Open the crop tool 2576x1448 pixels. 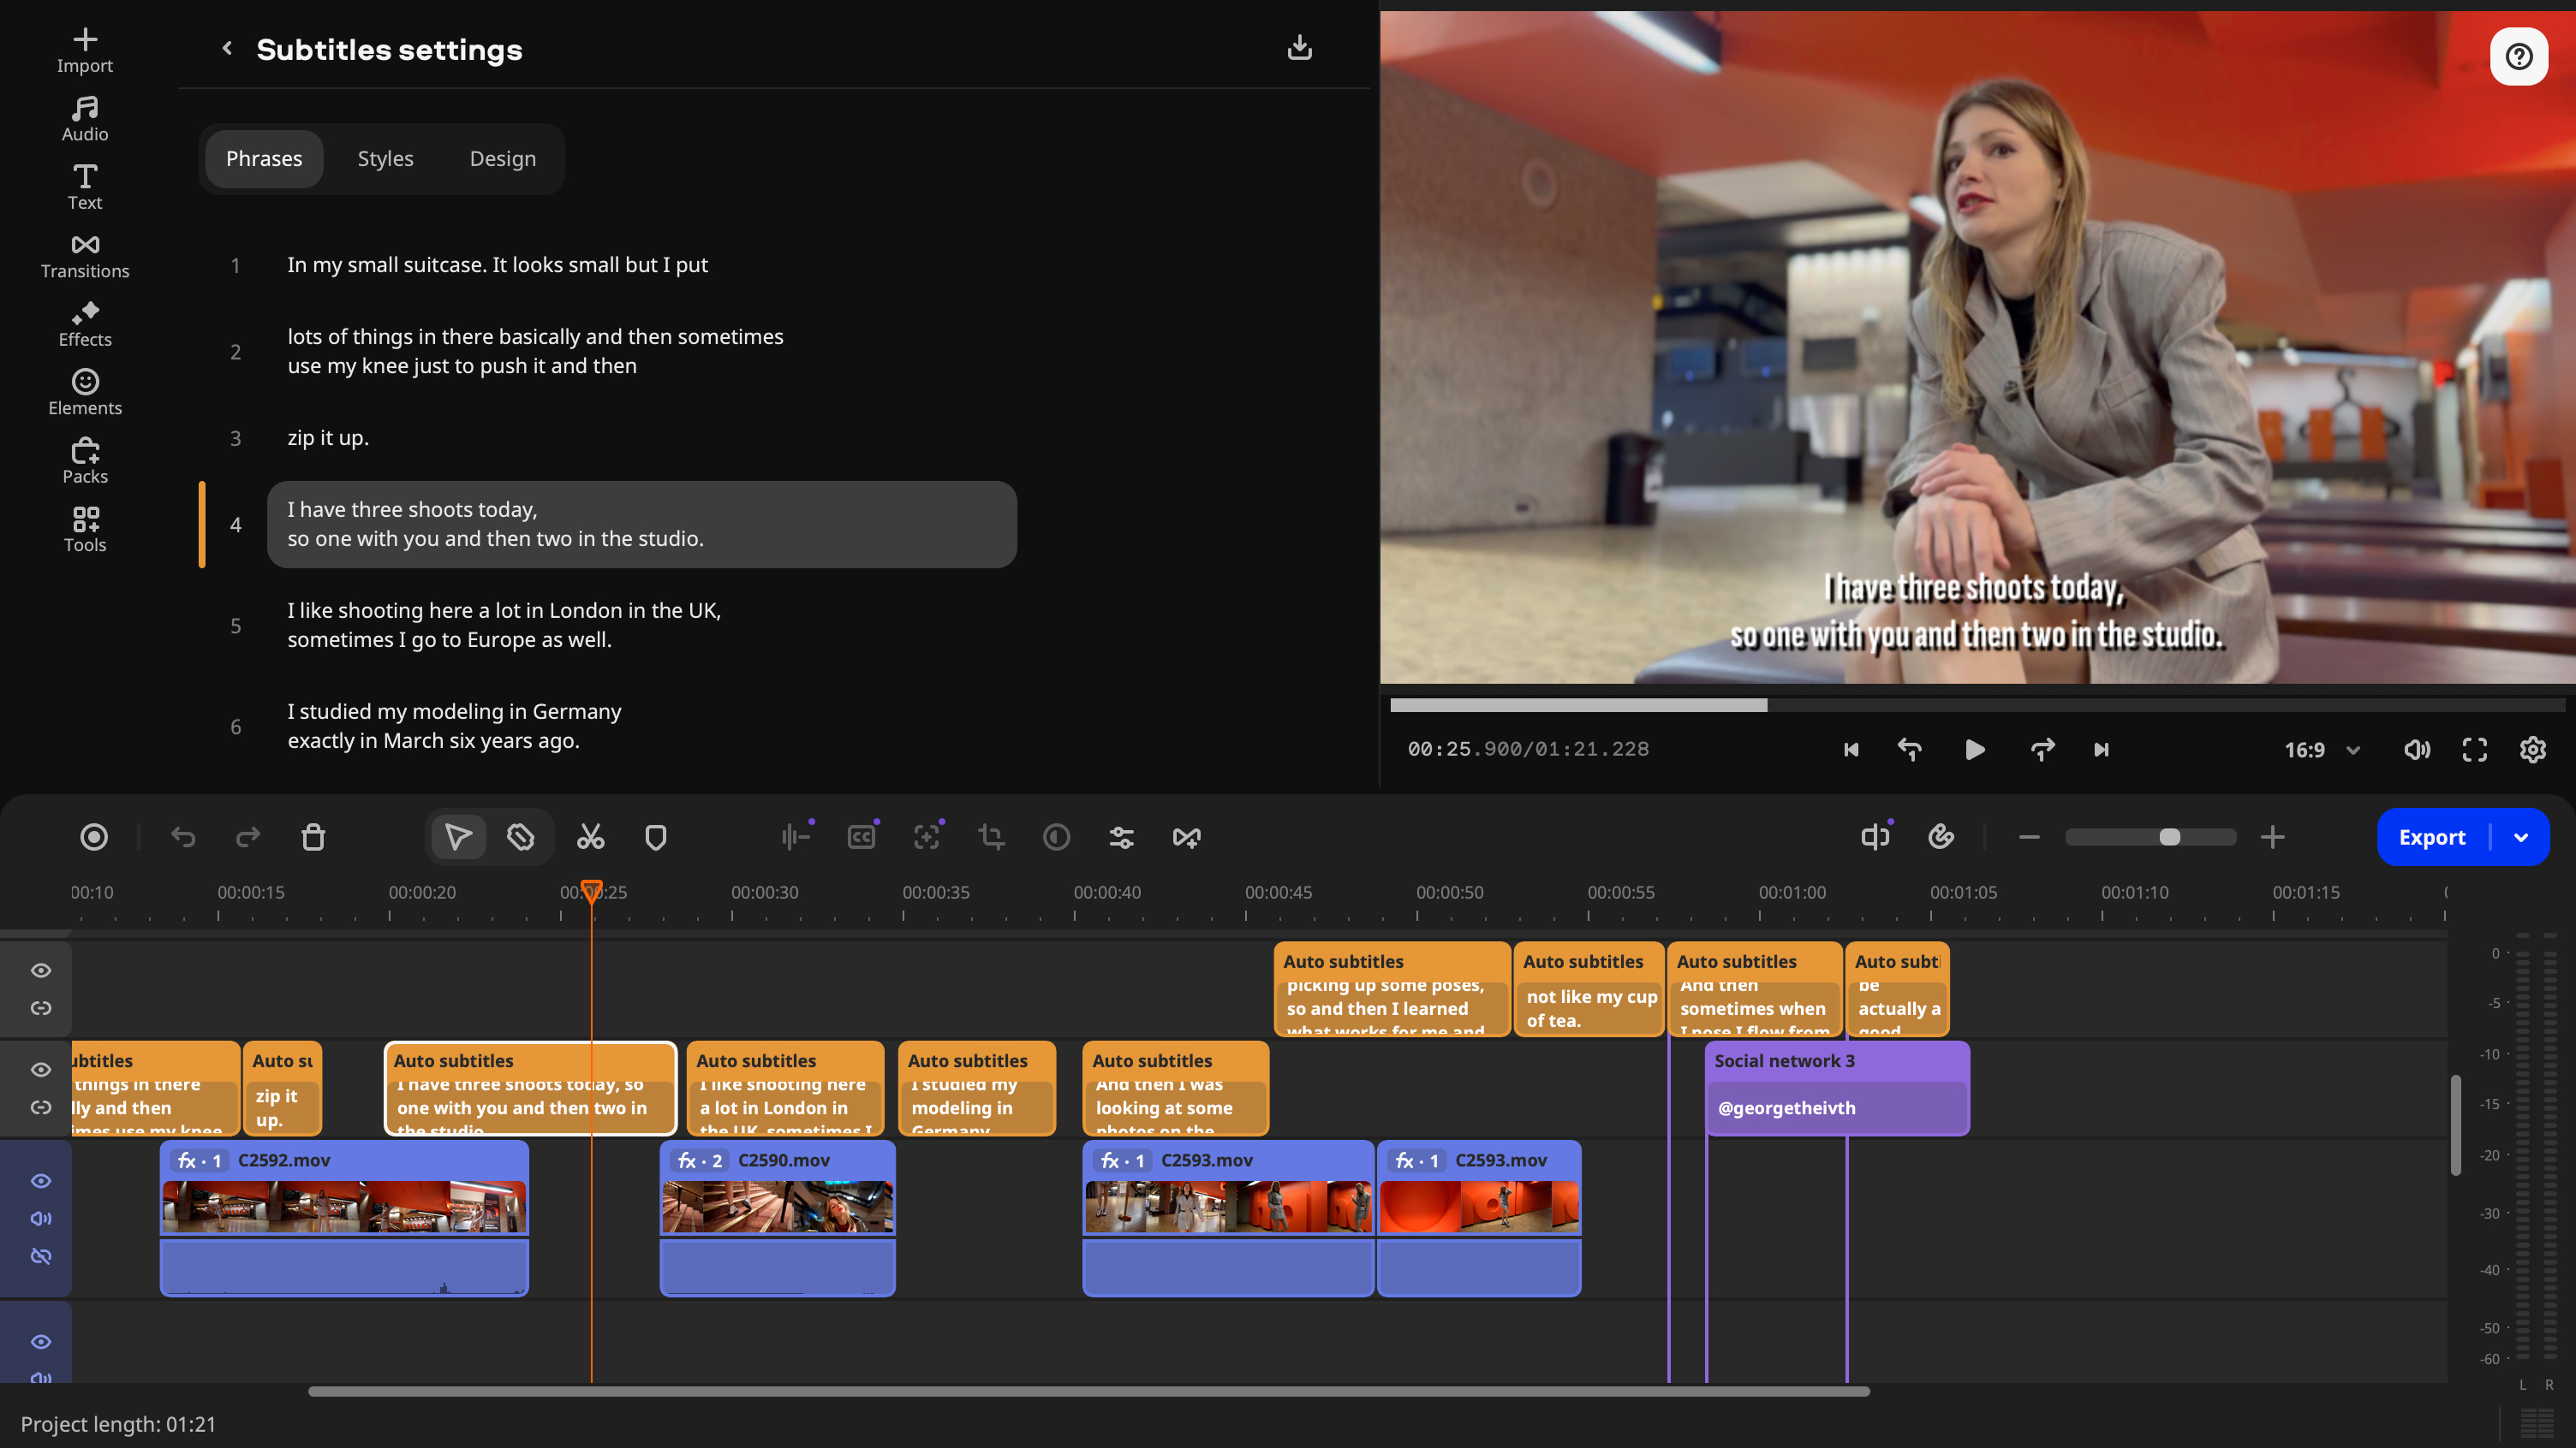pyautogui.click(x=991, y=838)
